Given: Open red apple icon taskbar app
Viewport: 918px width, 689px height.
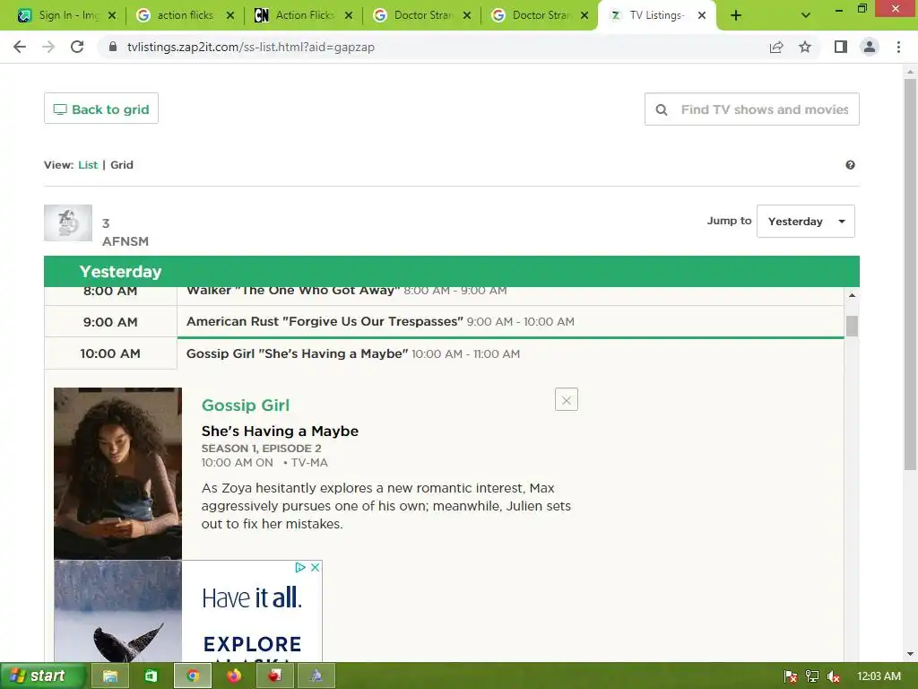Looking at the screenshot, I should (274, 676).
